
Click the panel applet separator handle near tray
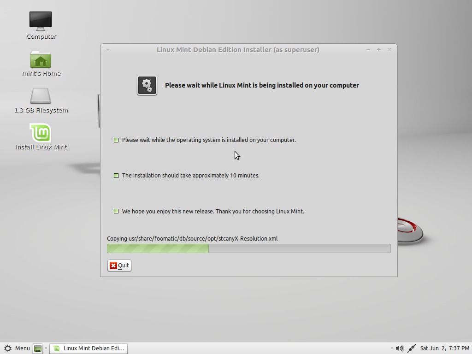coord(392,348)
